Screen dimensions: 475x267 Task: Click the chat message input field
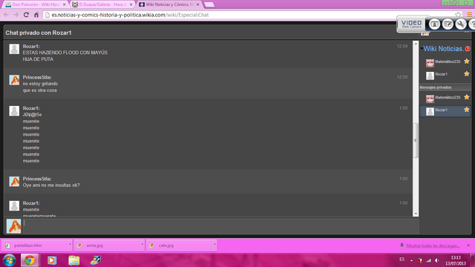(221, 225)
